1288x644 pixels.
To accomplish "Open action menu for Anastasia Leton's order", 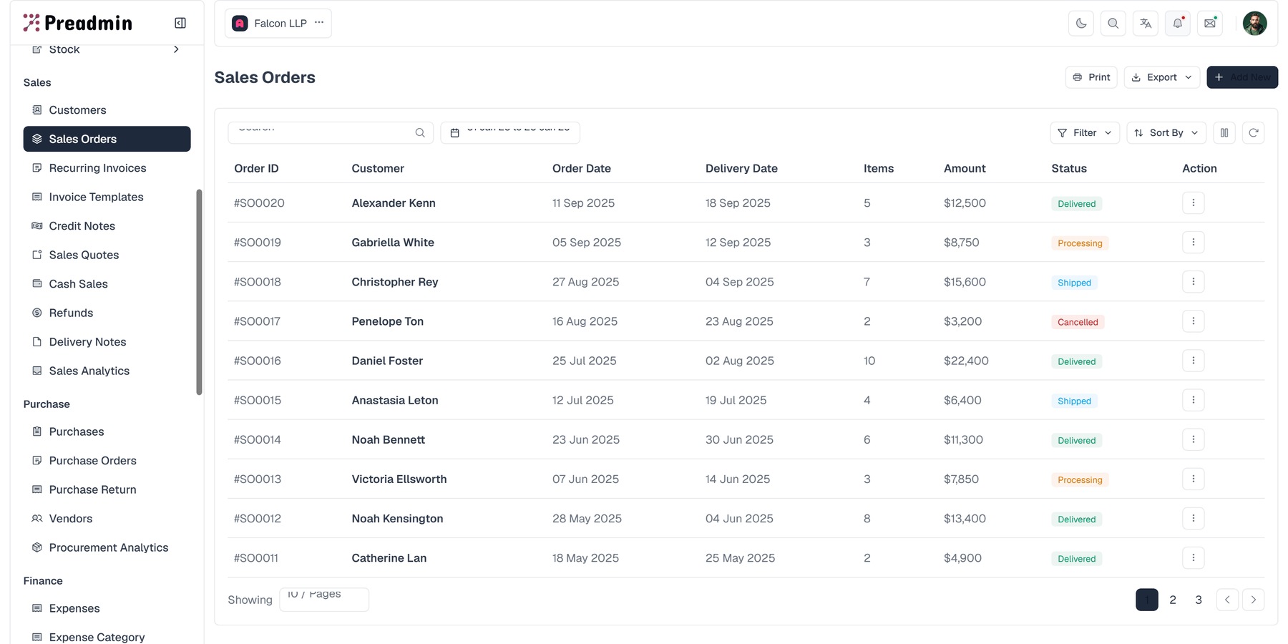I will coord(1194,399).
